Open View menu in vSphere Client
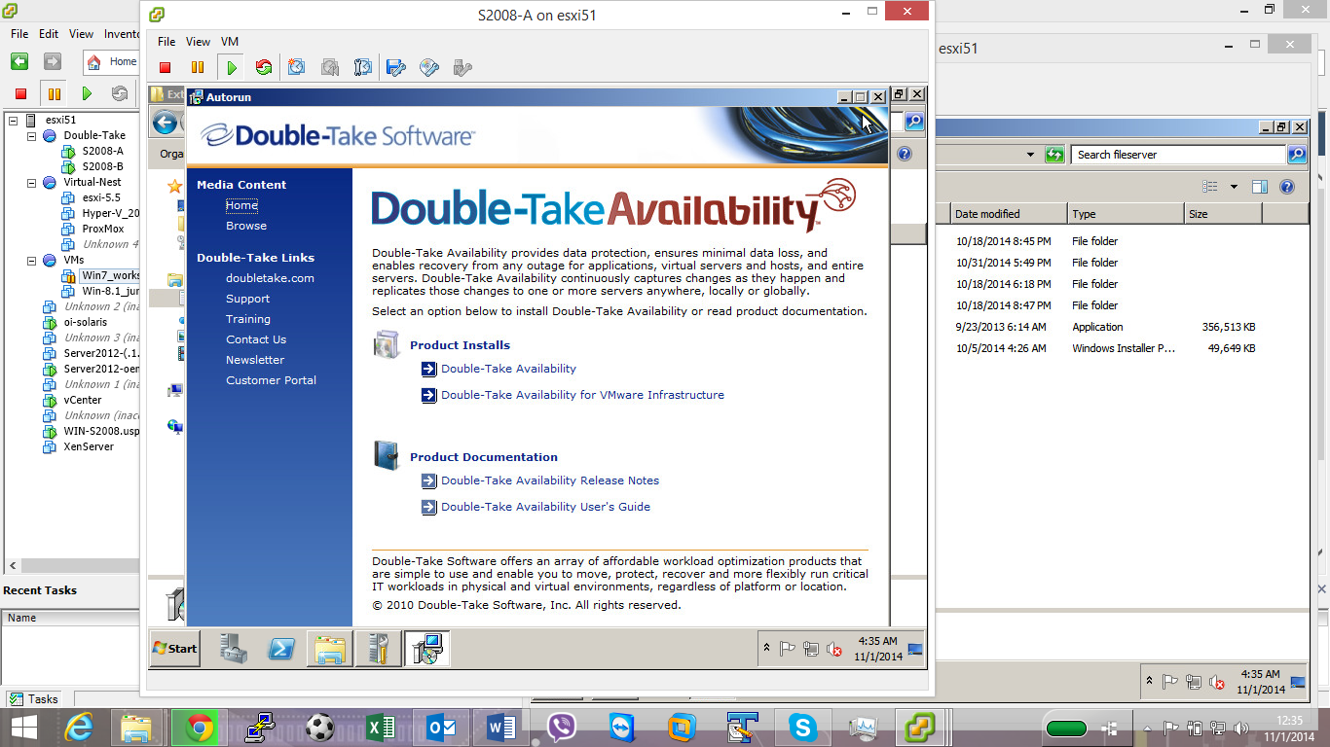This screenshot has height=747, width=1330. click(81, 33)
